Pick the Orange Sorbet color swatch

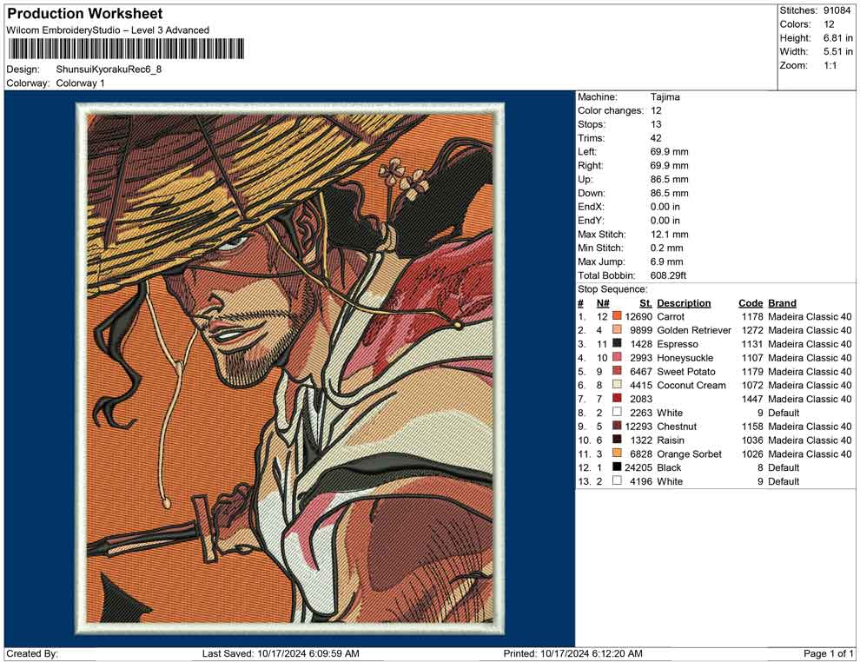pos(617,453)
